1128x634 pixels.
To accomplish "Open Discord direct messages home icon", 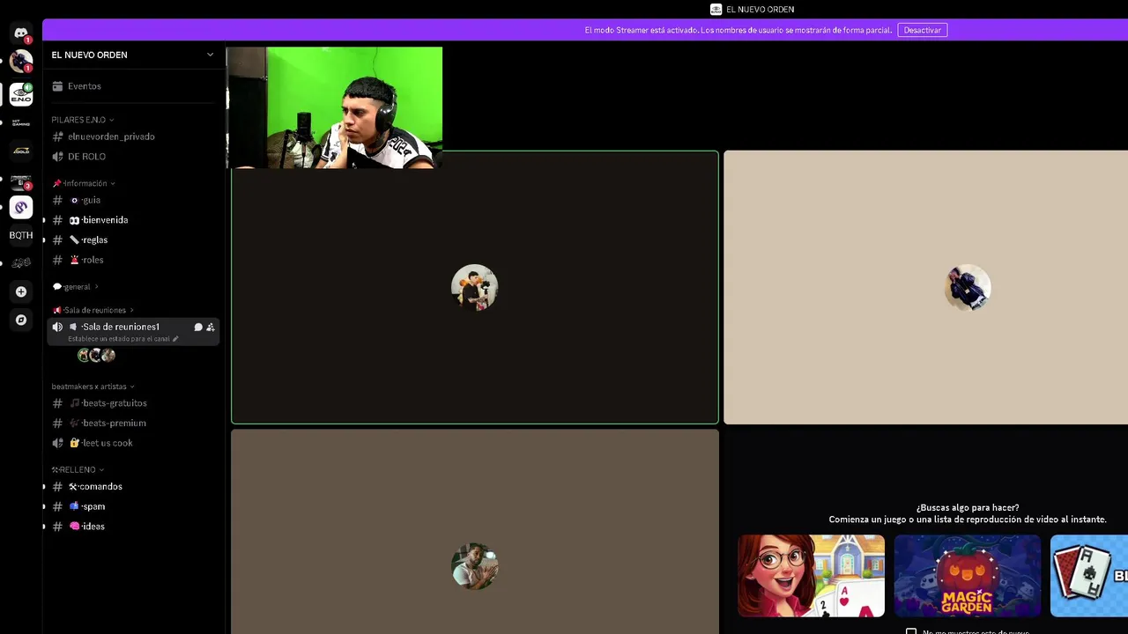I will pyautogui.click(x=21, y=33).
